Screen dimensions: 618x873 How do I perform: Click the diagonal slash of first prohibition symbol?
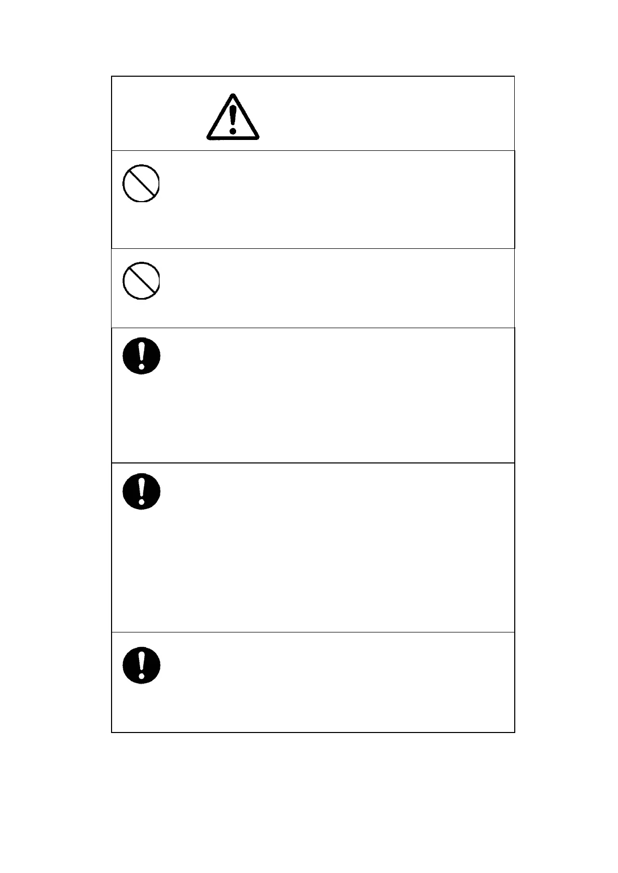(x=141, y=184)
